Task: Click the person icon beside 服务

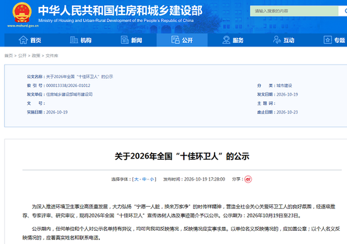Action: coord(226,40)
